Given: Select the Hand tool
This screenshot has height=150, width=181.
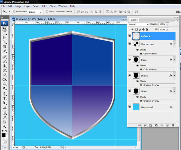Looking at the screenshot, I should (x=5, y=122).
